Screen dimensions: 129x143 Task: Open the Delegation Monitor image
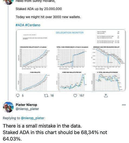[71, 60]
